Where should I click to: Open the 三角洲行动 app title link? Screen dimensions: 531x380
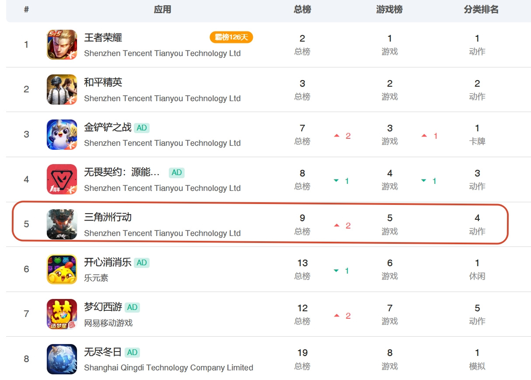click(108, 217)
